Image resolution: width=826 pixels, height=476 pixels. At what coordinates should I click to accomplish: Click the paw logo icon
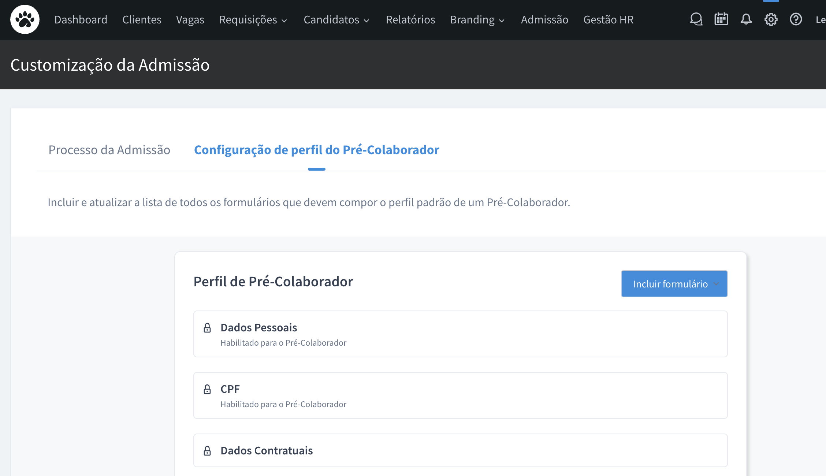[25, 19]
